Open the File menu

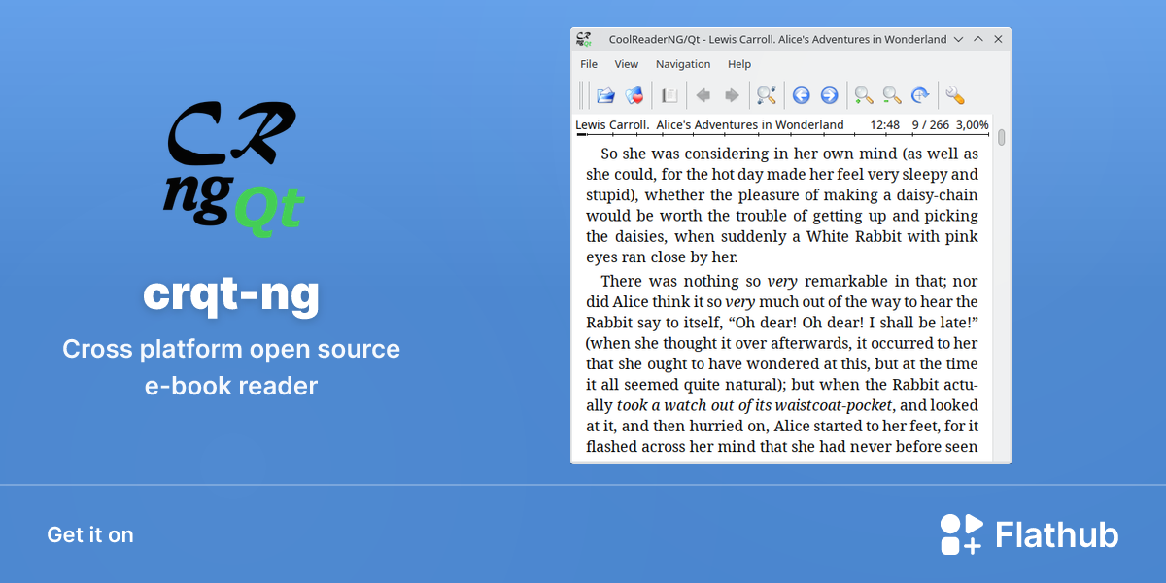point(589,64)
